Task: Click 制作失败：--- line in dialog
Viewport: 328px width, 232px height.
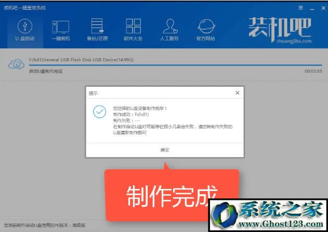Action: click(126, 120)
